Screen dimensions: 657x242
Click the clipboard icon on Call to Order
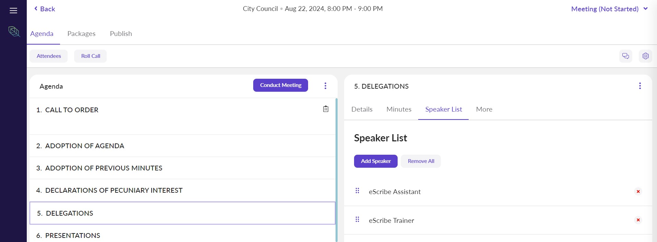326,109
